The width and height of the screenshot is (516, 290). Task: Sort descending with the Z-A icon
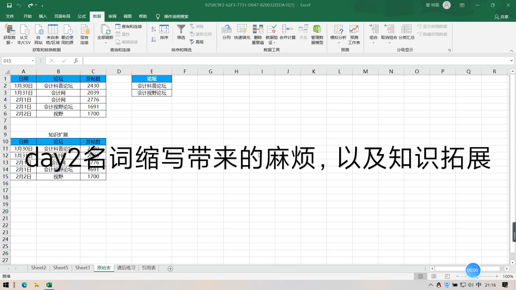[x=153, y=39]
